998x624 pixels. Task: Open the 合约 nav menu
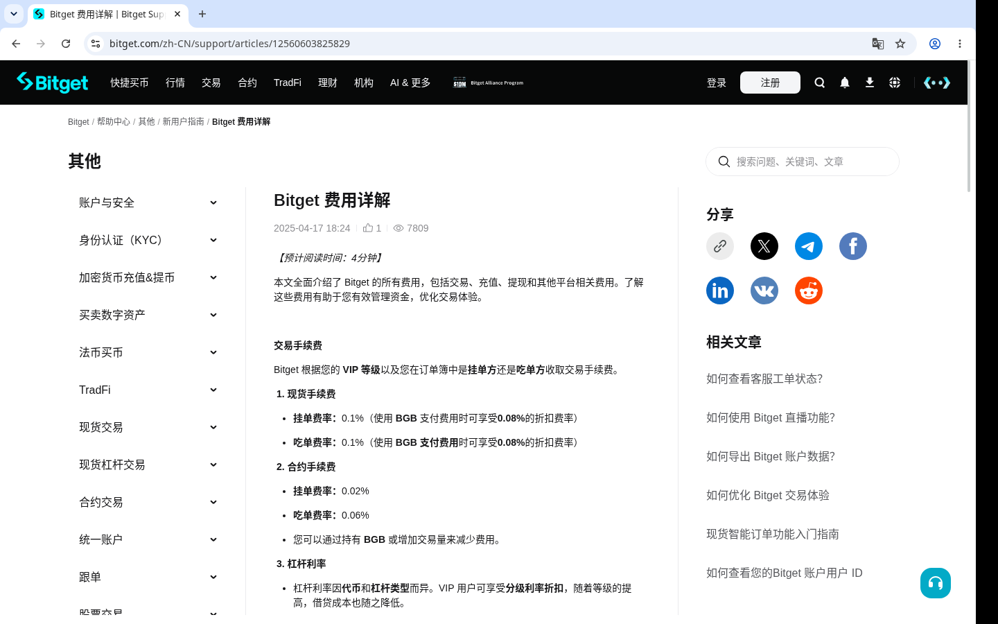coord(247,83)
